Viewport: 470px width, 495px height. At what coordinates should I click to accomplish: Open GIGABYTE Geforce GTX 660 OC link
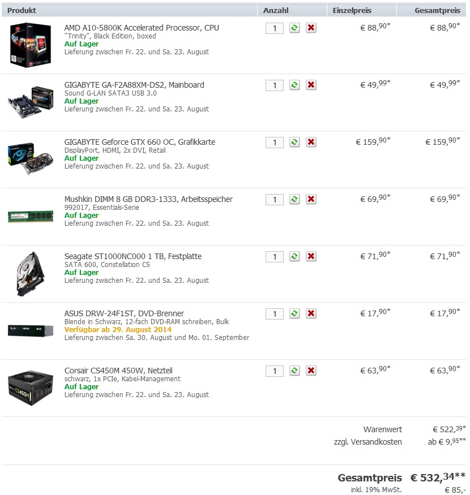(x=140, y=142)
